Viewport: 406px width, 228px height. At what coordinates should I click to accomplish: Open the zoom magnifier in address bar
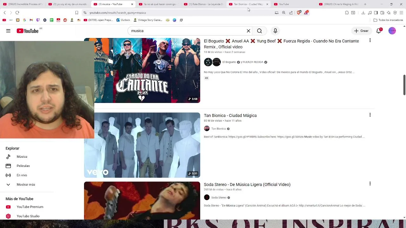click(284, 13)
